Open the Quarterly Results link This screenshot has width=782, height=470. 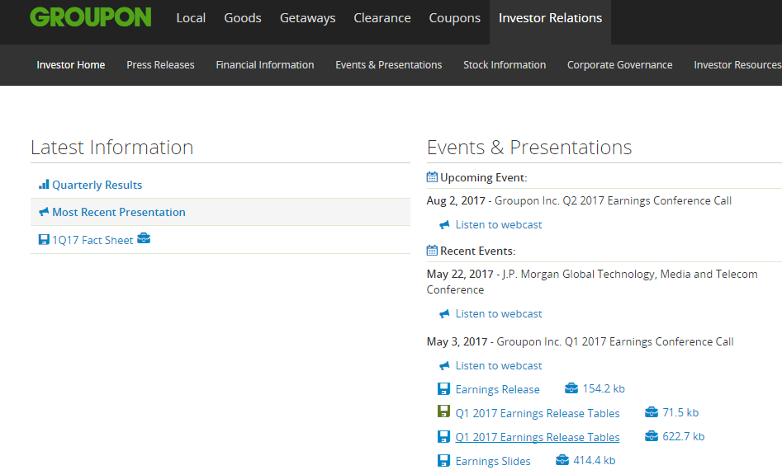click(x=97, y=185)
